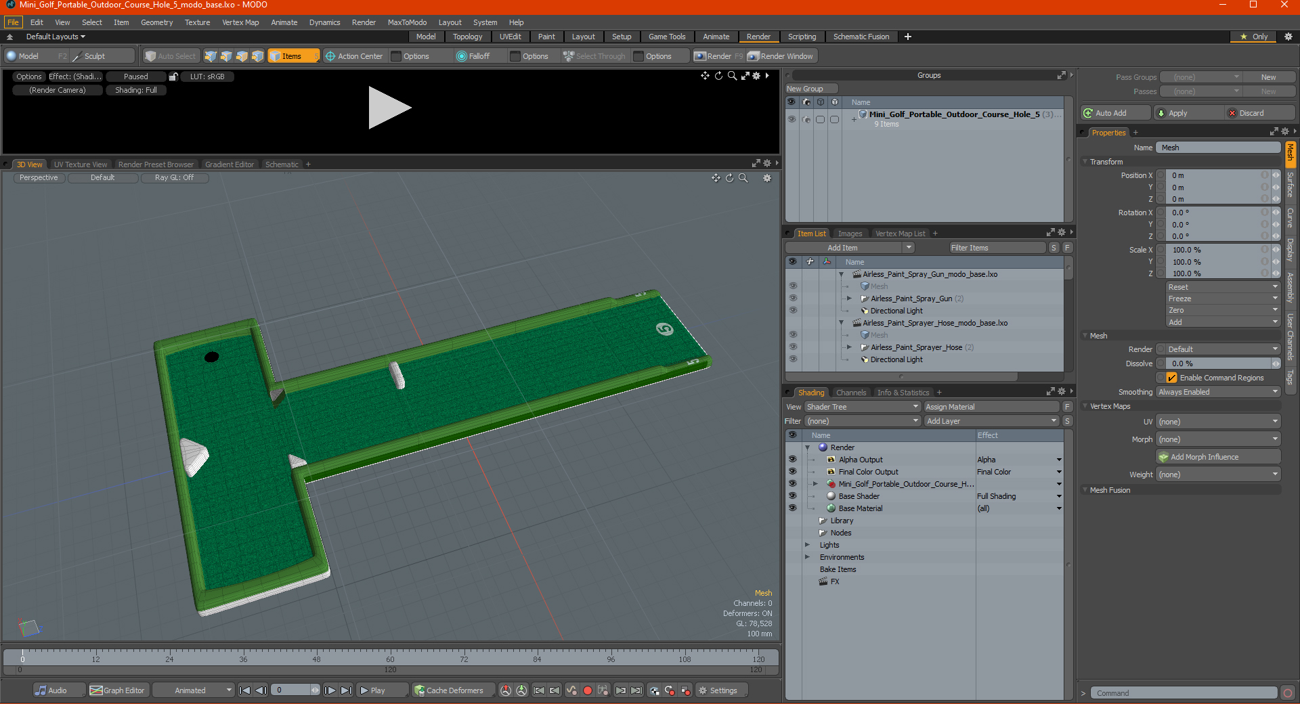Add a new layout tab with plus
Viewport: 1300px width, 704px height.
click(x=908, y=37)
